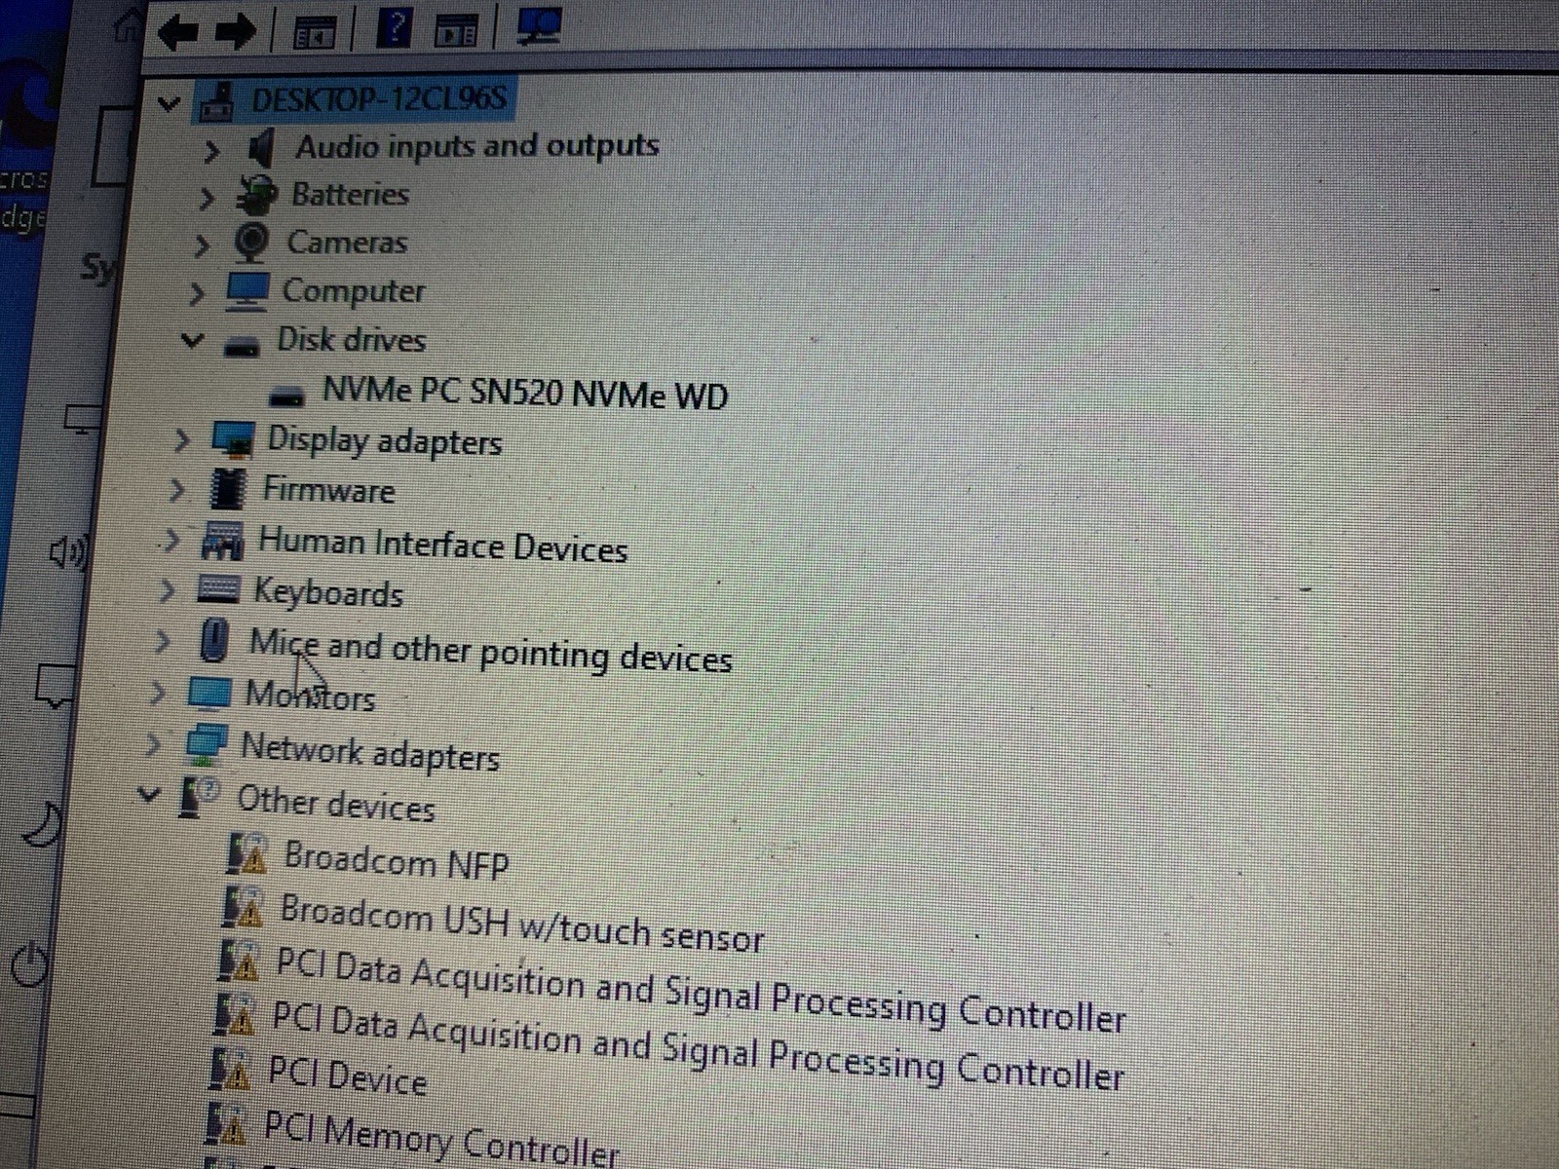
Task: Click the PCI Device warning icon
Action: pyautogui.click(x=230, y=1070)
